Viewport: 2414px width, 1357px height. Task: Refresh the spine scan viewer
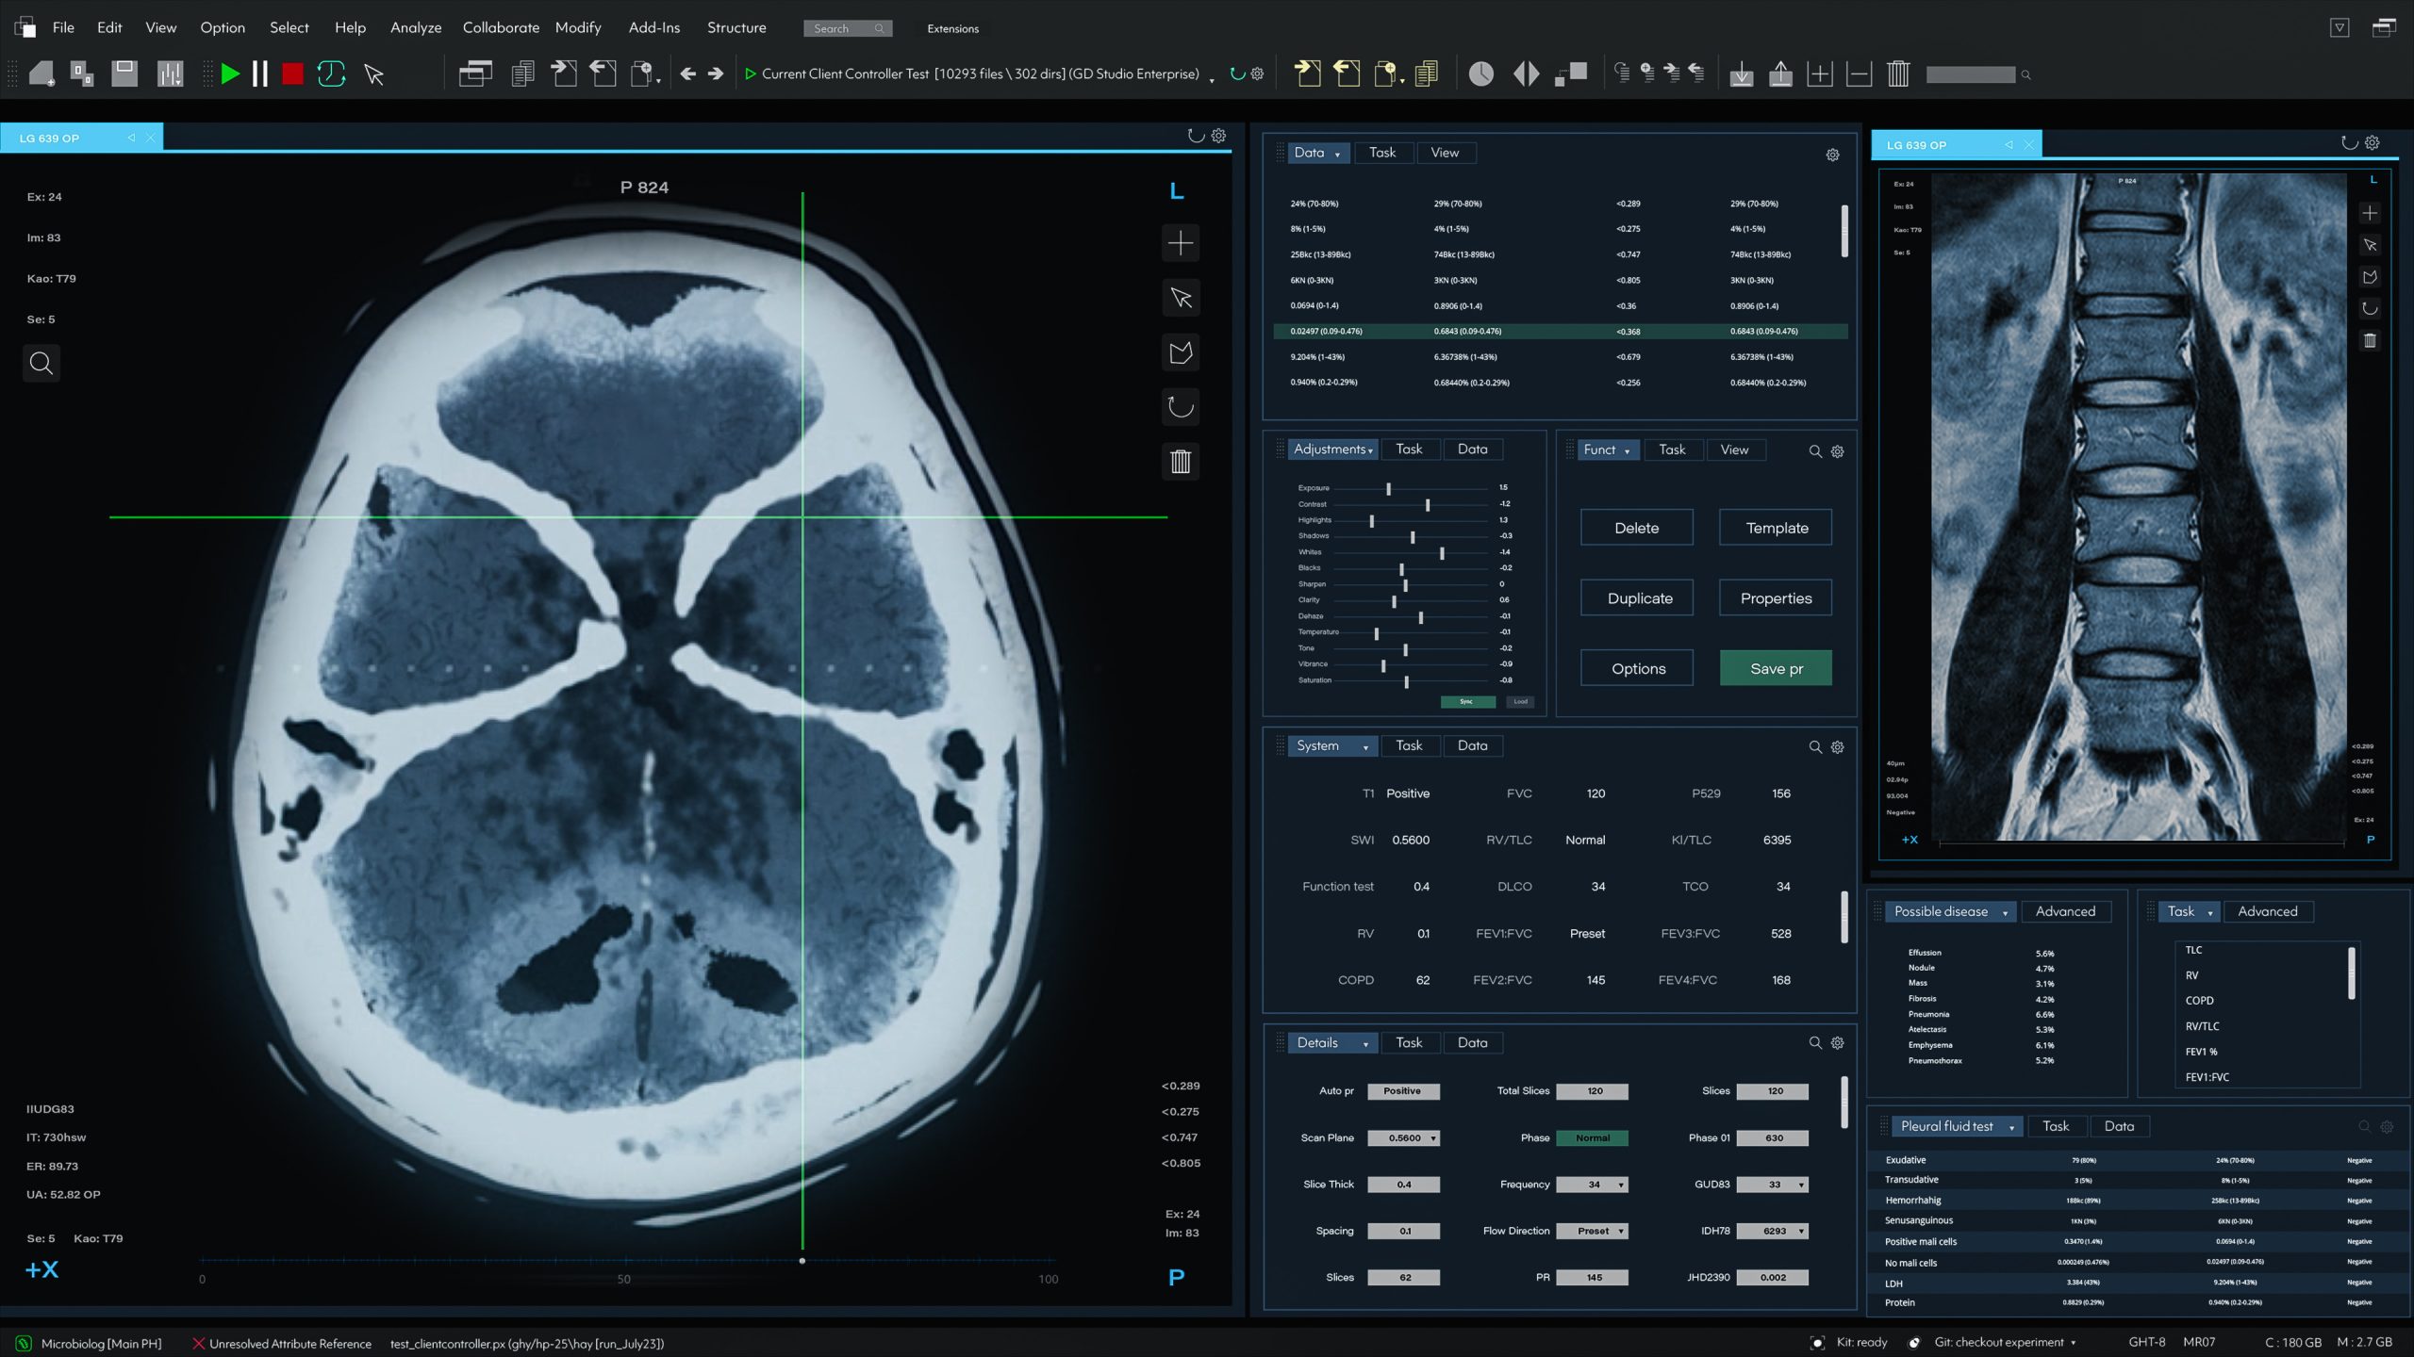click(2349, 143)
